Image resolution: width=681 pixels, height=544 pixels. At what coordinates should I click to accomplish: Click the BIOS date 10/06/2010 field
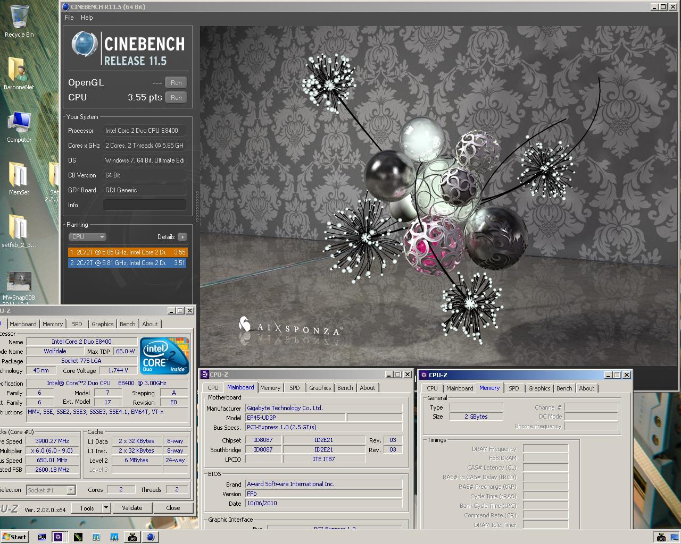324,503
